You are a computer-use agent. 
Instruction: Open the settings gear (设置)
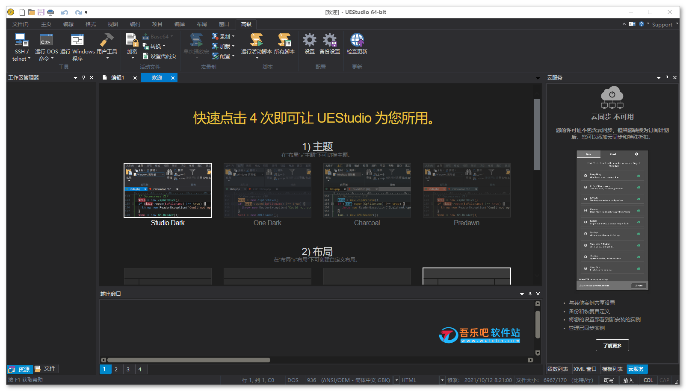click(310, 40)
